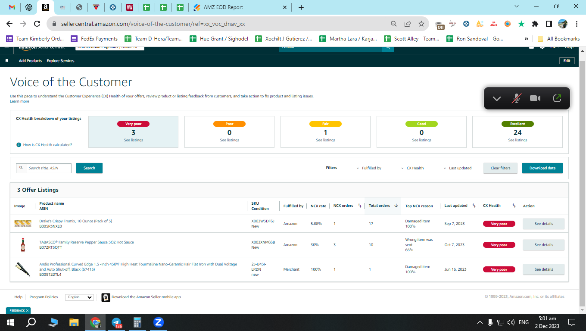This screenshot has height=331, width=586.
Task: See details for Andis Flat Iron
Action: pyautogui.click(x=544, y=269)
